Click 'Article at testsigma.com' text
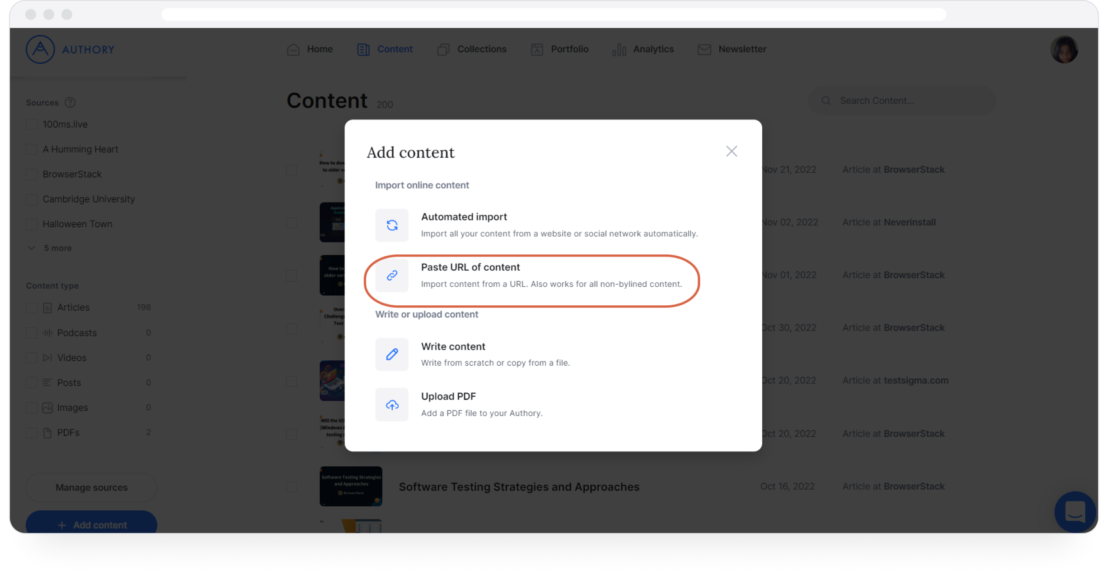Viewport: 1108px width, 579px height. pos(895,381)
